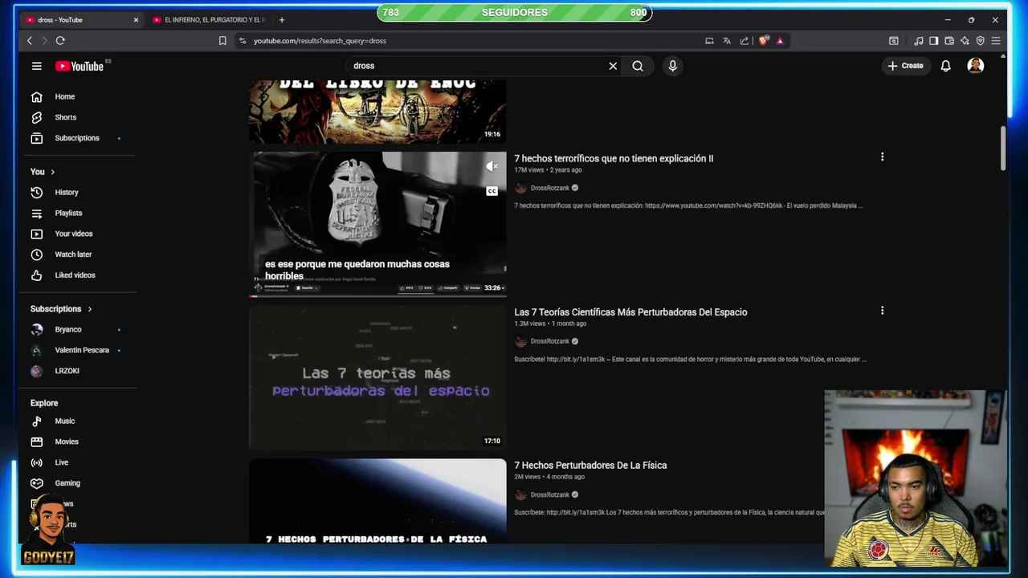
Task: Open '7 Hechos Perturbadores De La Física' title
Action: [590, 466]
